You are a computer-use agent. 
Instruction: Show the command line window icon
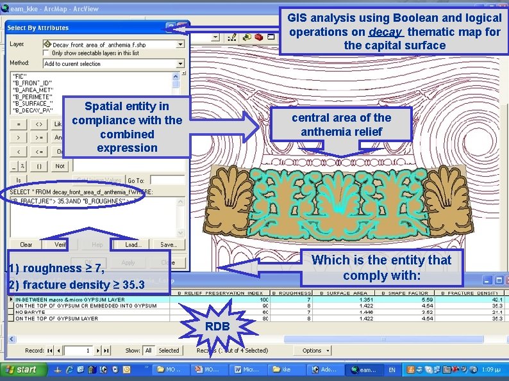pos(271,37)
